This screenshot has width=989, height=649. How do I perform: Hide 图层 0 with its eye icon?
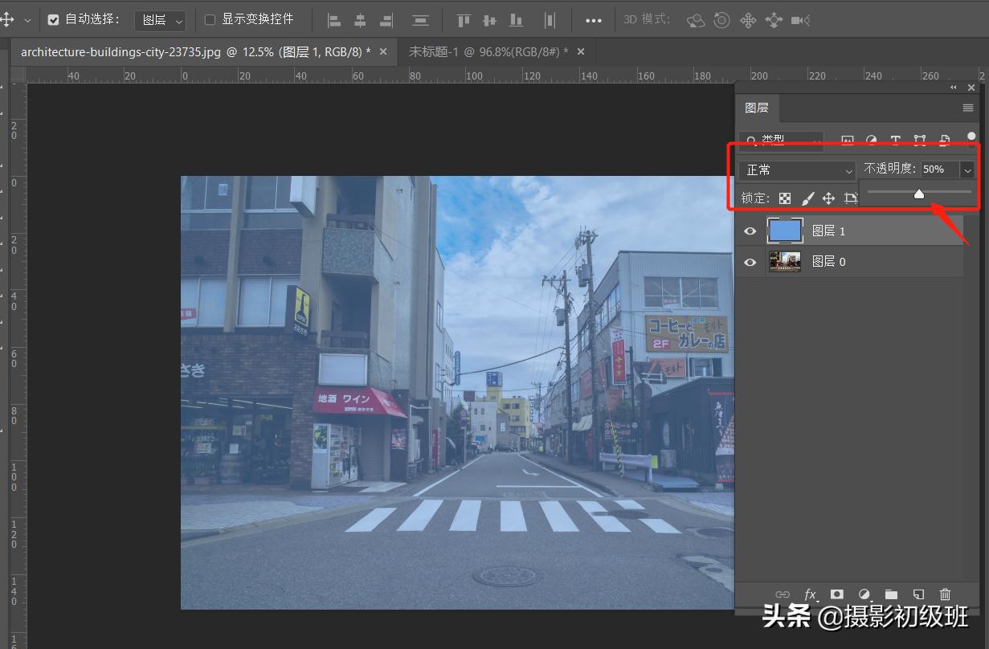click(x=750, y=262)
